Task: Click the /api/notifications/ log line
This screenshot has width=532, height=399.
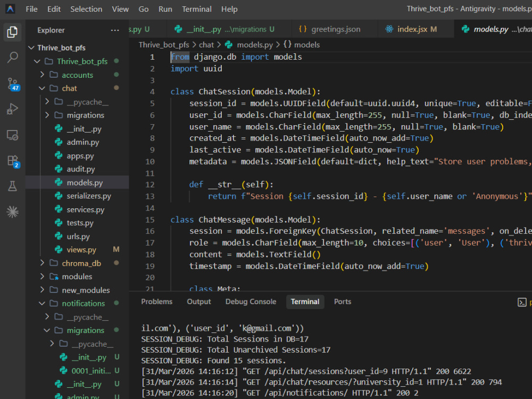Action: click(x=280, y=393)
